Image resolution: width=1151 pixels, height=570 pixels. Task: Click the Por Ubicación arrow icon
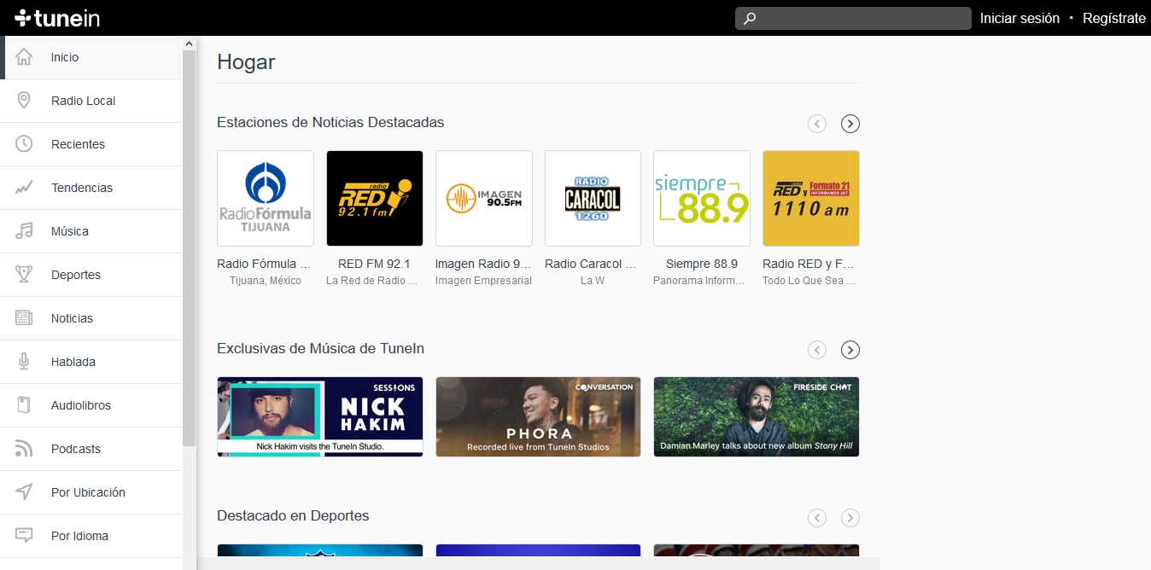24,492
